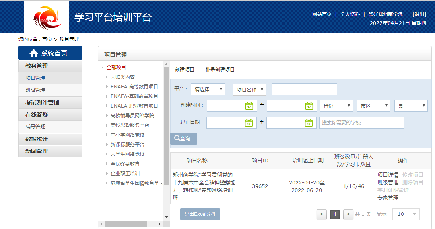Open calendar for 起止日期 end date
Image resolution: width=435 pixels, height=229 pixels.
[309, 123]
